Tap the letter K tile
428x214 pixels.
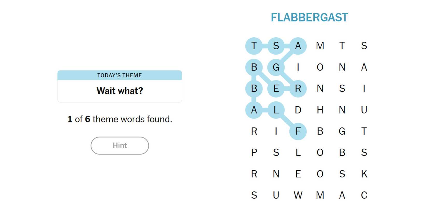coord(364,174)
